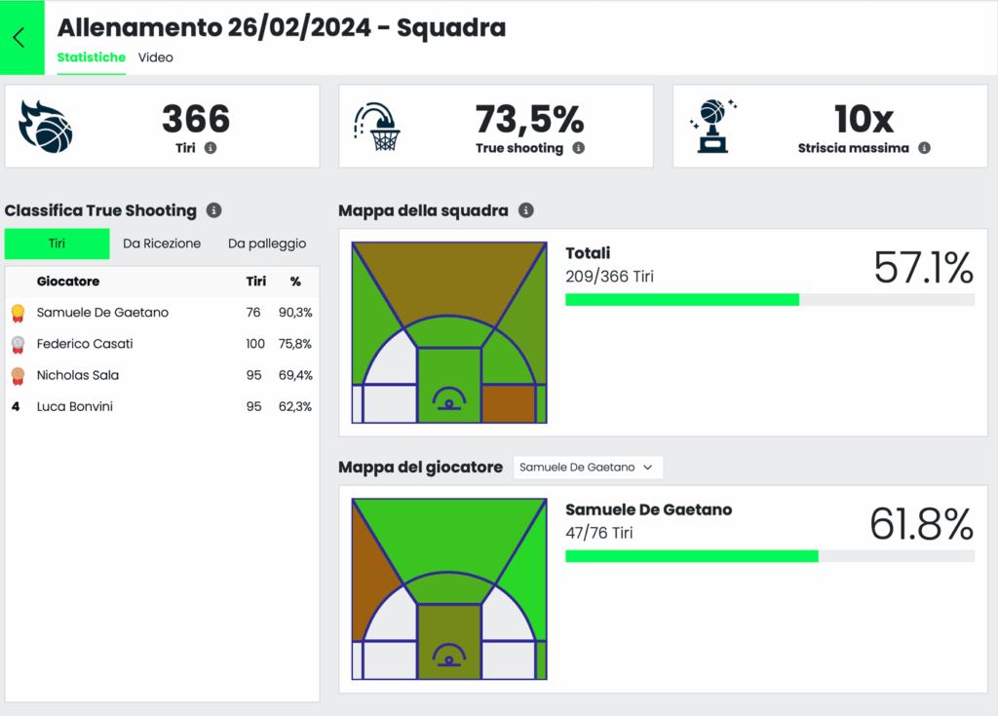Open the player map dropdown selector

(588, 468)
